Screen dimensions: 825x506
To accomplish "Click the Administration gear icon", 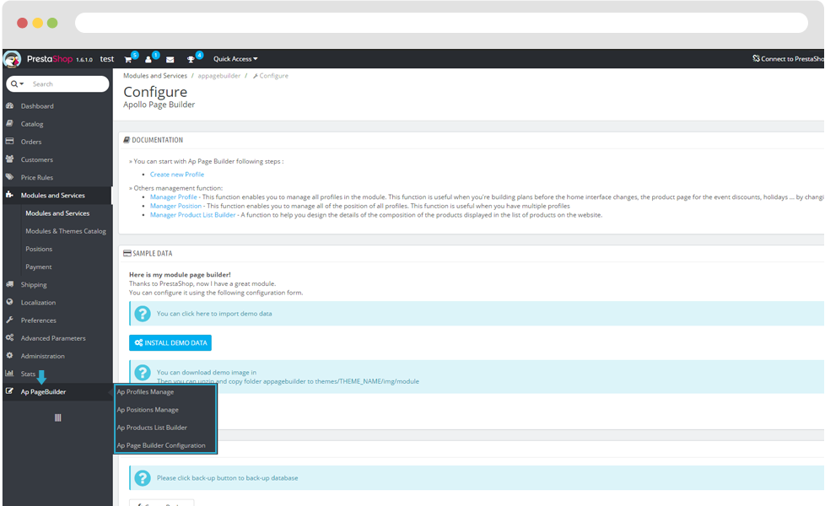I will tap(9, 356).
